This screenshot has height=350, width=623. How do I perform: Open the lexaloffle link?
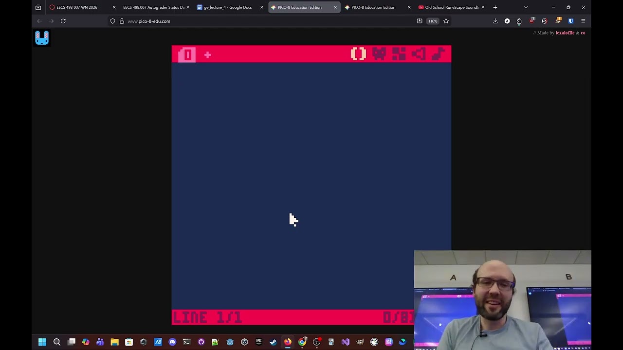565,33
